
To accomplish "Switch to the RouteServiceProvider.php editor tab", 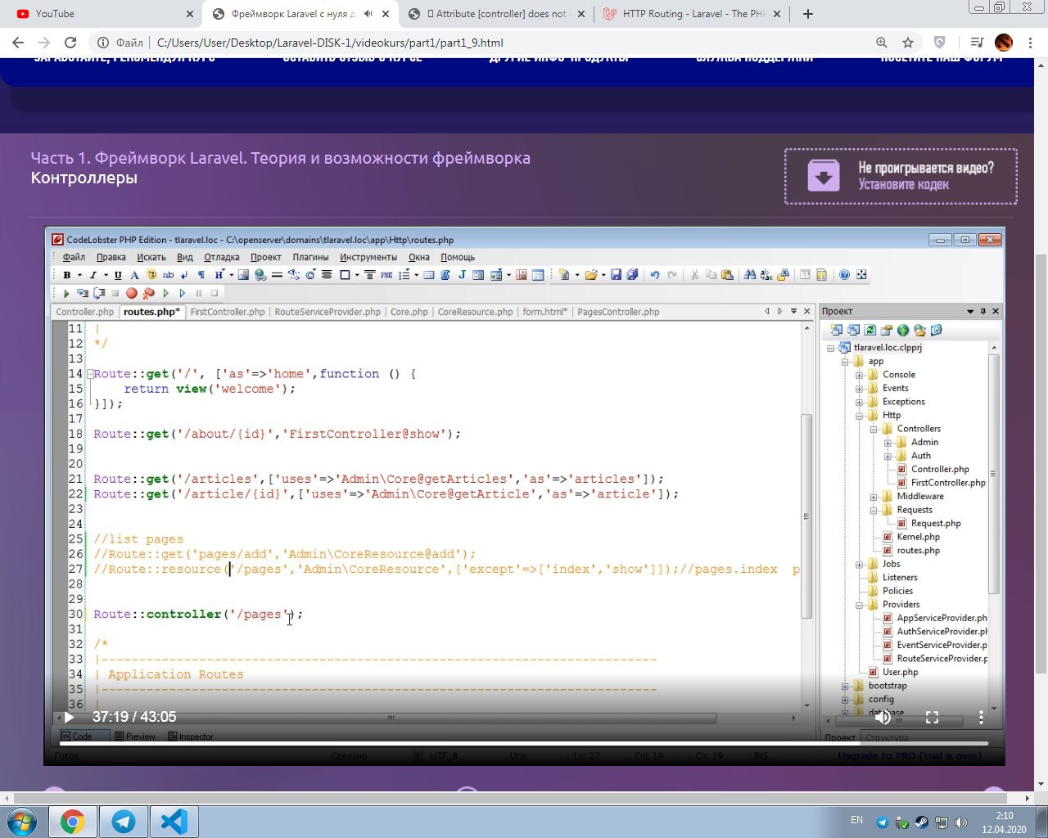I will (327, 312).
